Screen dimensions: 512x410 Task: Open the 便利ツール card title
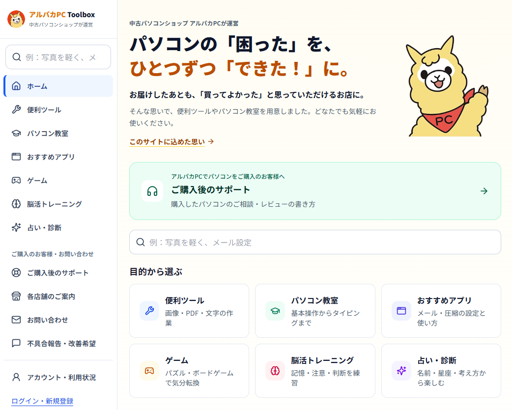[184, 301]
